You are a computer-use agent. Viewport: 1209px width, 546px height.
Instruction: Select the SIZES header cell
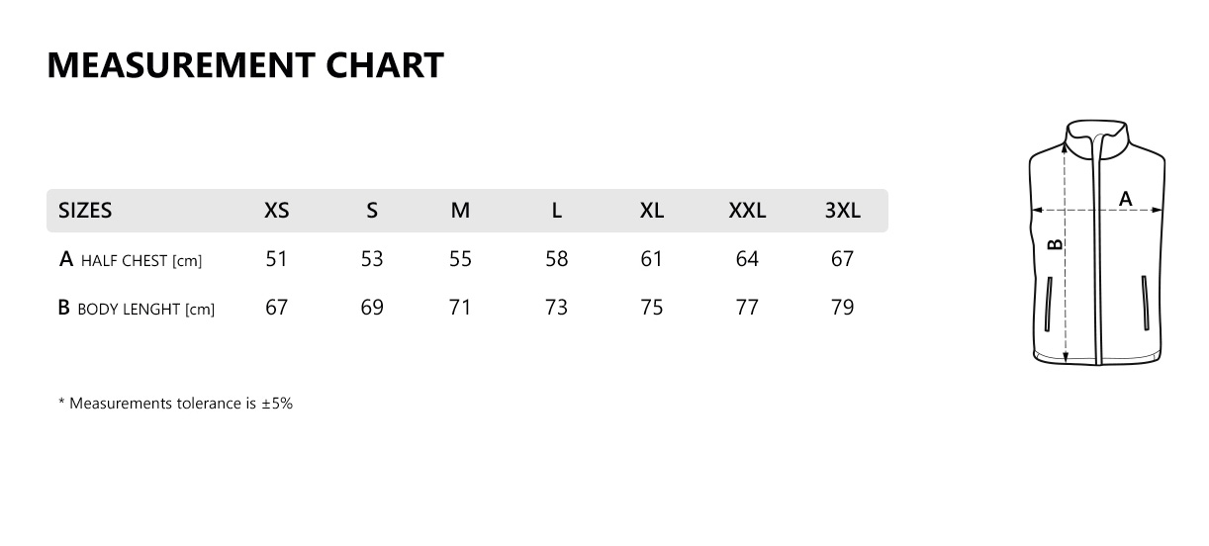point(85,211)
